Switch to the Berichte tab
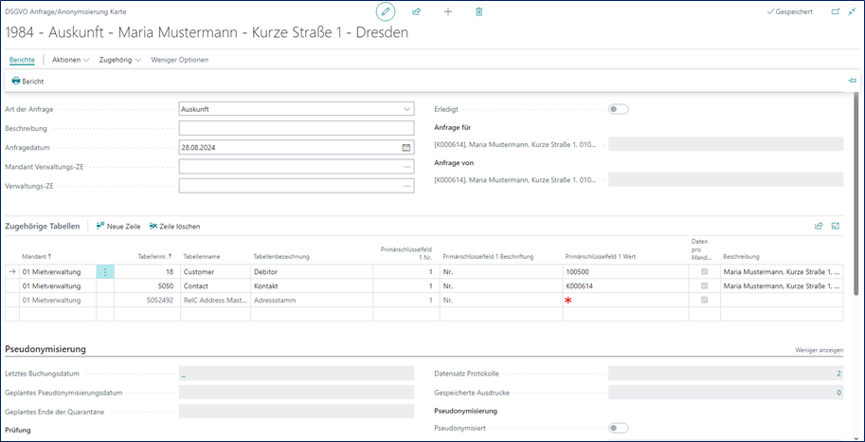865x442 pixels. pyautogui.click(x=22, y=60)
